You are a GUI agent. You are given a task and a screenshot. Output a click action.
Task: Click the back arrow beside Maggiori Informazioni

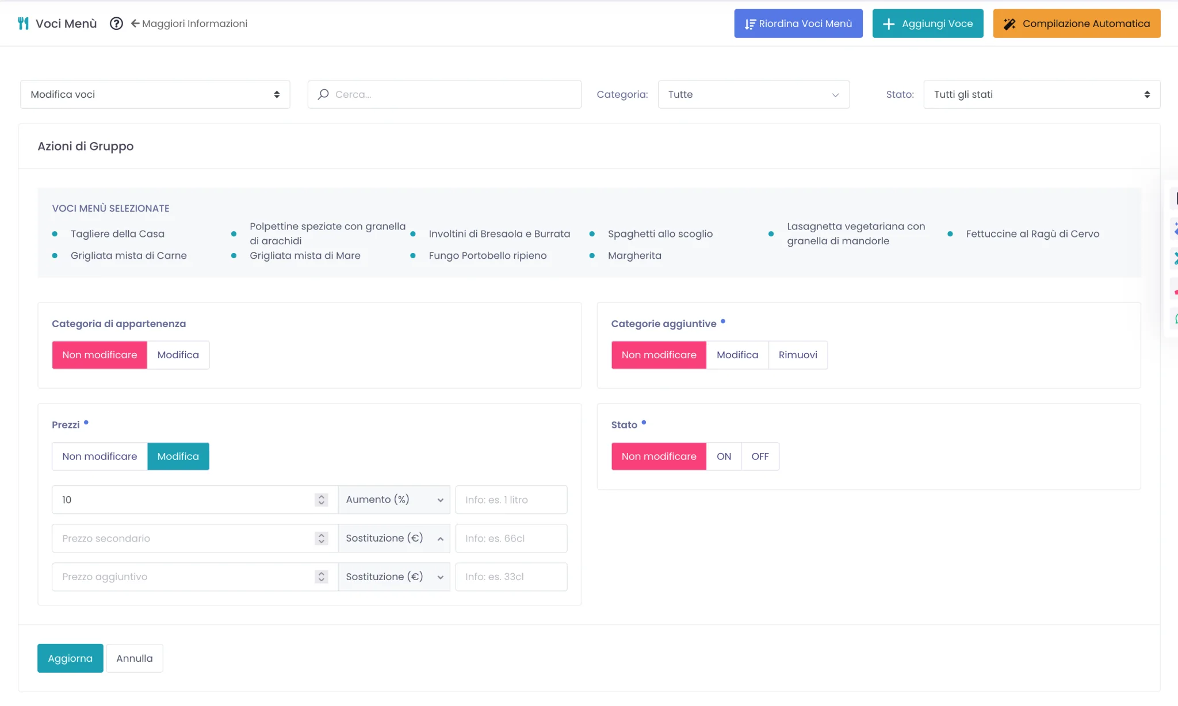click(x=135, y=24)
